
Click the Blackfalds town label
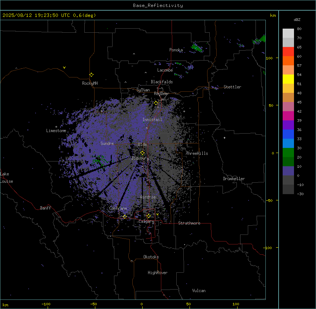click(162, 82)
